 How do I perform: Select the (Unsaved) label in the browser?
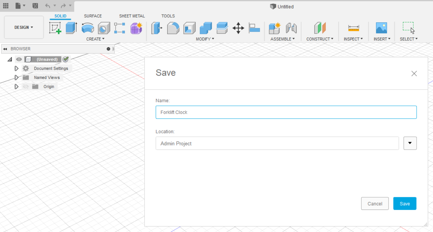(x=47, y=59)
